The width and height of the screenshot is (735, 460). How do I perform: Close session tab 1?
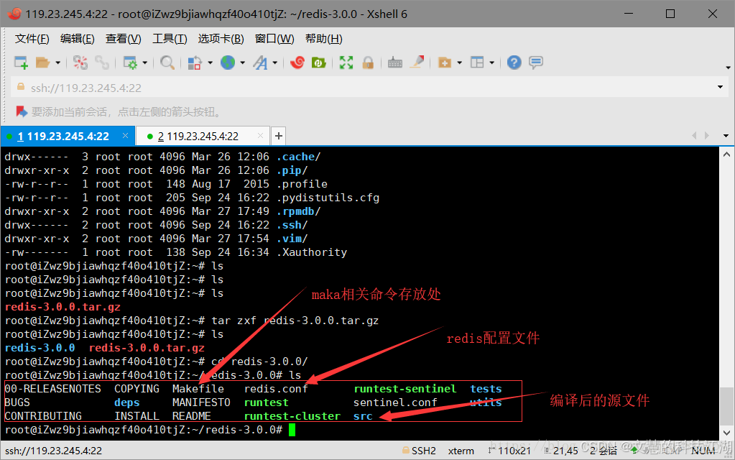125,136
